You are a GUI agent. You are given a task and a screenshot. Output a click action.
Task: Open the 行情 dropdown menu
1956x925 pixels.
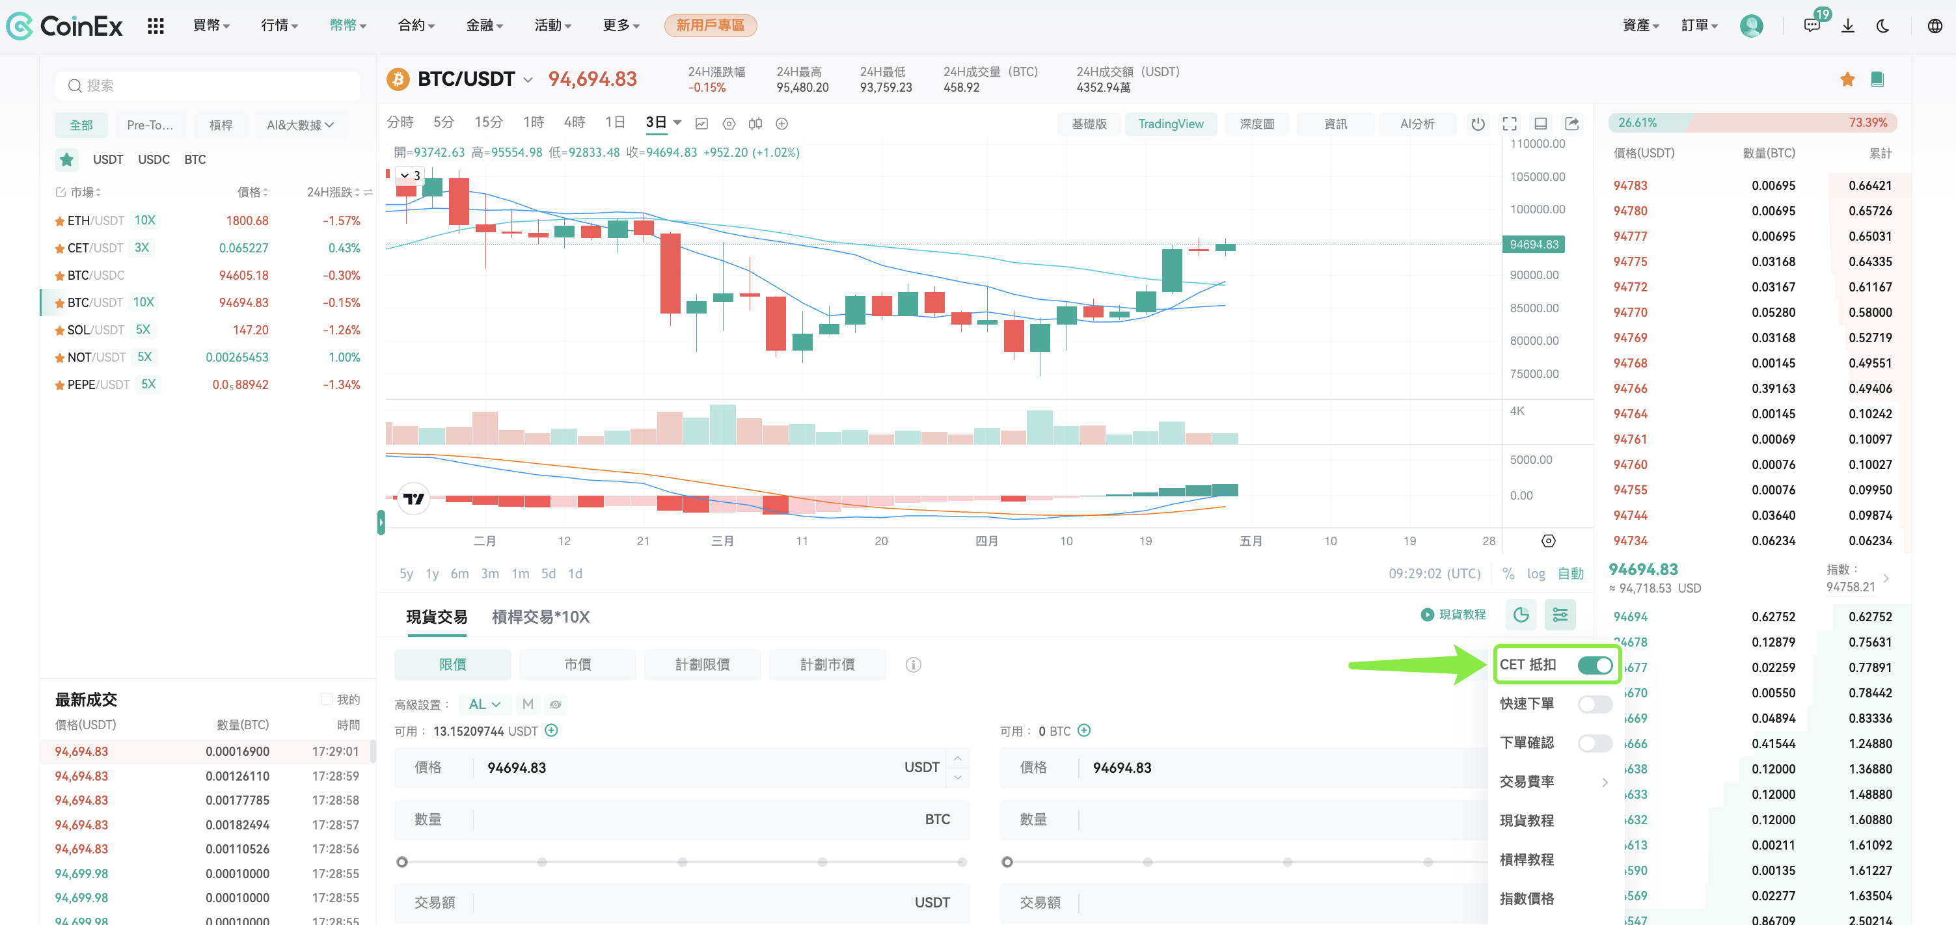pos(279,26)
